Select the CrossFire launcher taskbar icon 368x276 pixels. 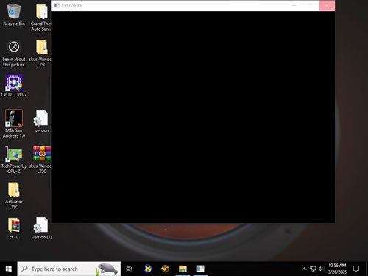pos(165,269)
